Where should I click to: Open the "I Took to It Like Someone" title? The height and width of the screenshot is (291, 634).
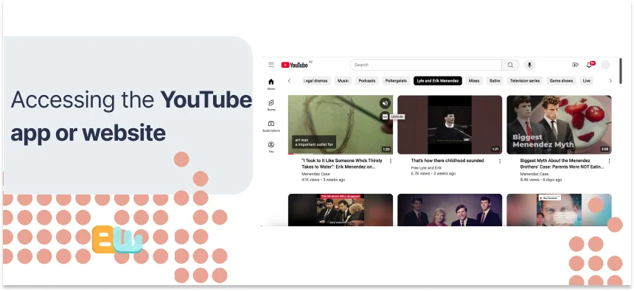coord(341,164)
